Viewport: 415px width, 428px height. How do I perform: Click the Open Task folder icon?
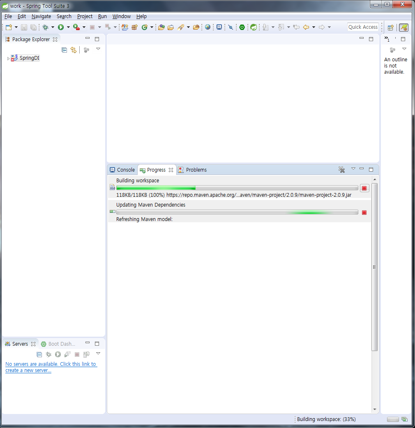click(171, 27)
